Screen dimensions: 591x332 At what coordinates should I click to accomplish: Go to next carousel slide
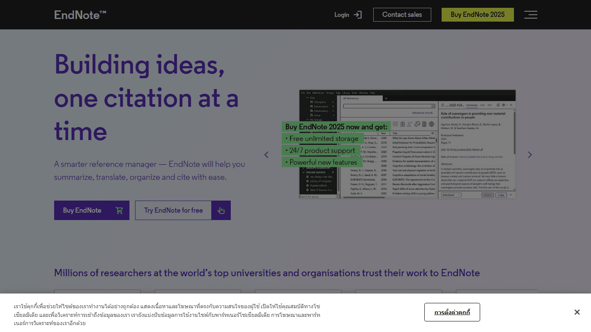[530, 154]
